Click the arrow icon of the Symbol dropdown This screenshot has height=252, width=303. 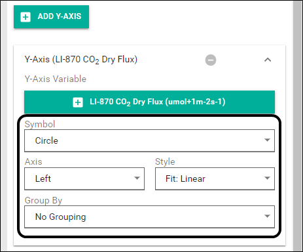267,140
